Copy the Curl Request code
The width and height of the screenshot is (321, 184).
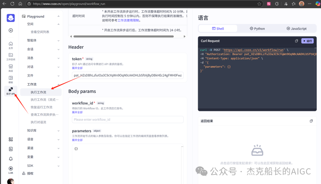296,41
